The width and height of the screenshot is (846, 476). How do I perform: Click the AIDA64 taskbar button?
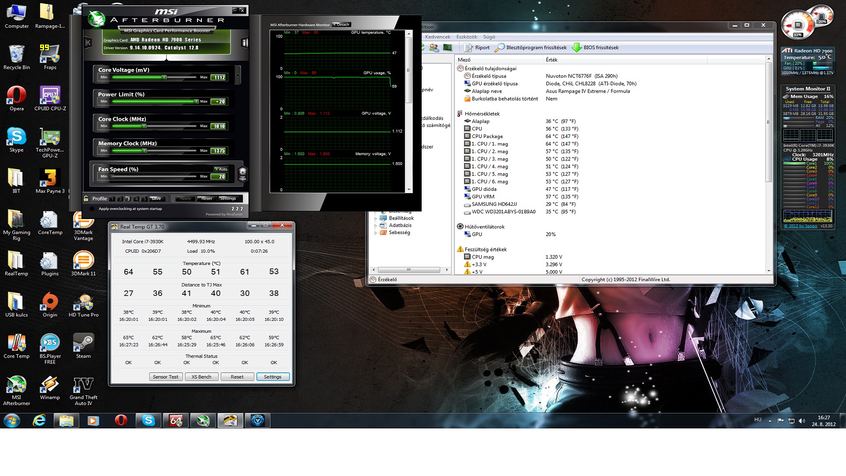click(176, 421)
